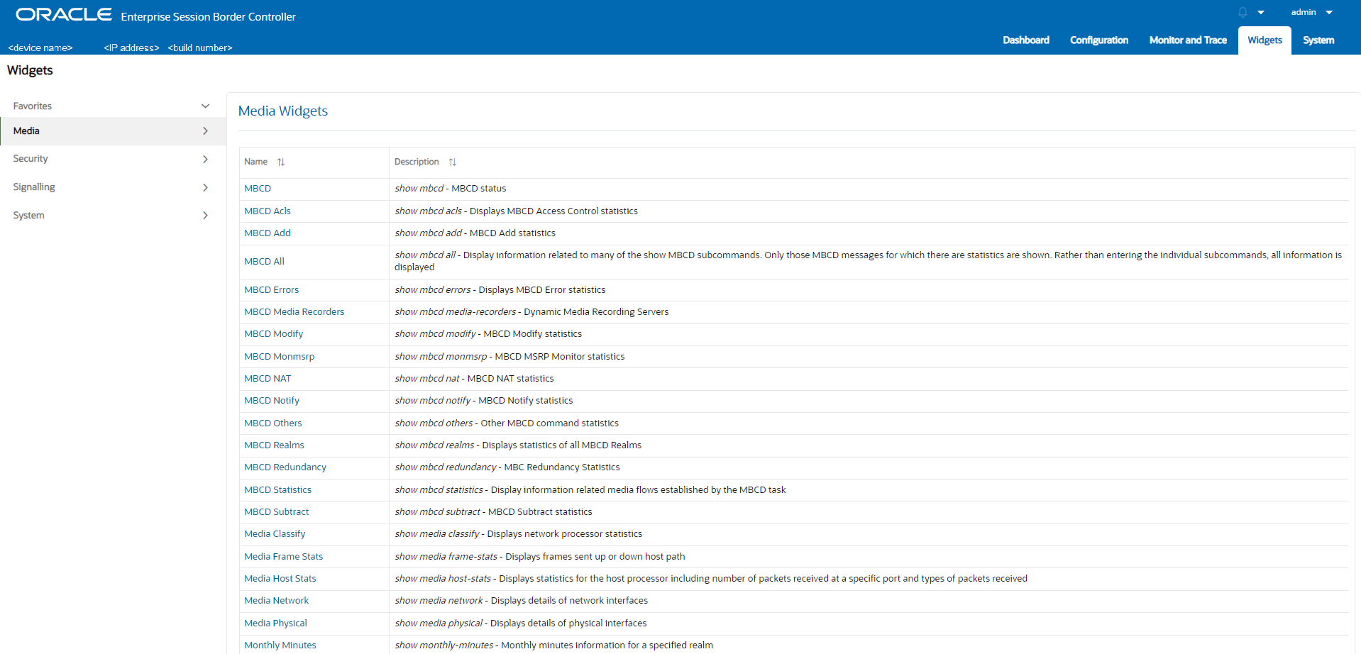This screenshot has height=654, width=1361.
Task: Switch to the Dashboard tab
Action: 1026,40
